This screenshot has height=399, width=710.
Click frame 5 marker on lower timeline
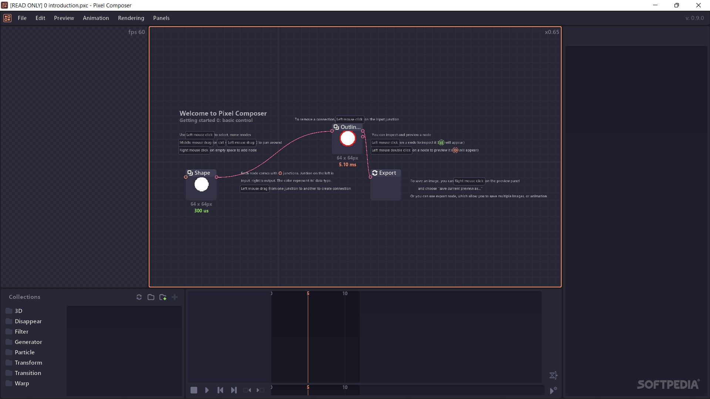308,387
